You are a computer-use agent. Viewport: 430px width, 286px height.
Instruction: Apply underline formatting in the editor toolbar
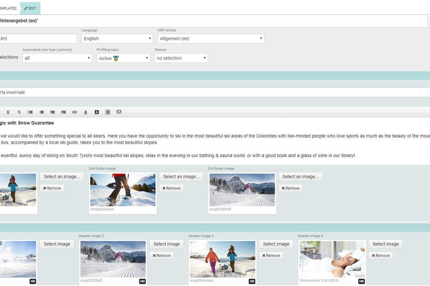pyautogui.click(x=8, y=112)
